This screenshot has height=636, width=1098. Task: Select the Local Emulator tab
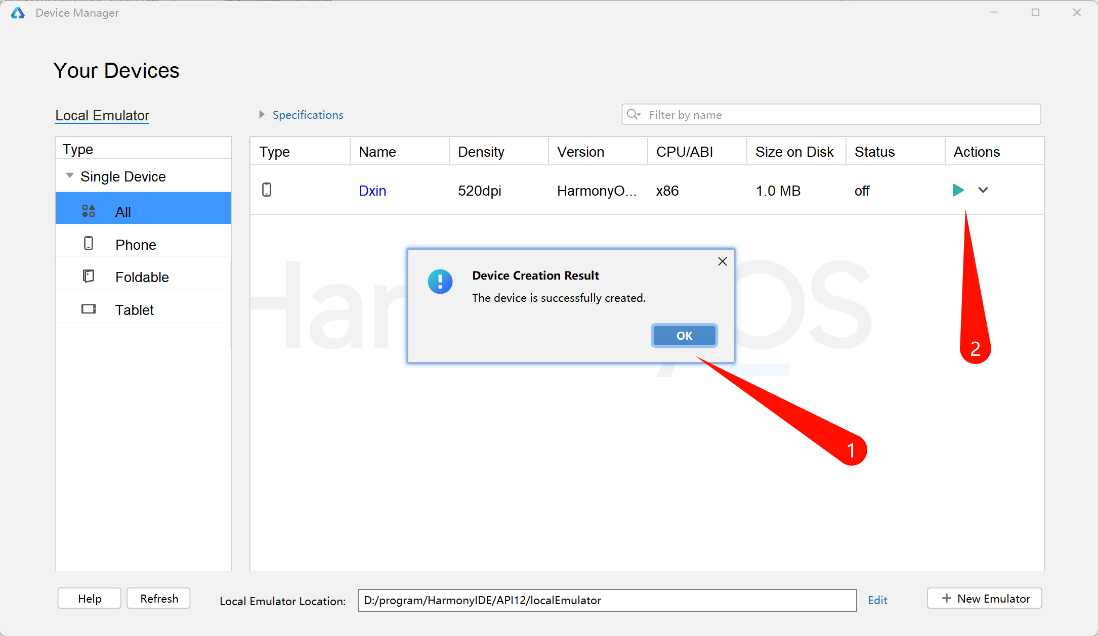pos(102,115)
